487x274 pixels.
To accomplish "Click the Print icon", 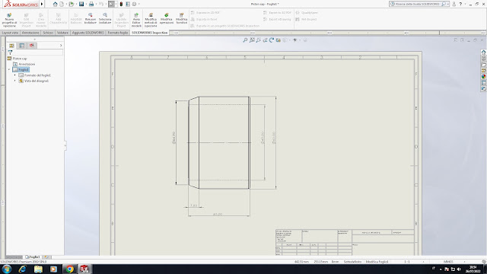I will 91,4.
